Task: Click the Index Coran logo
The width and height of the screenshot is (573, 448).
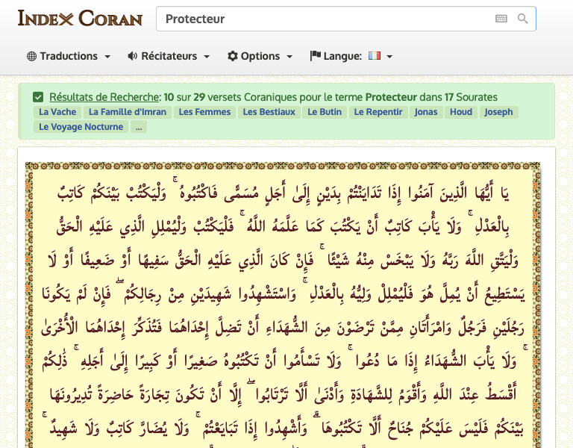Action: (80, 18)
